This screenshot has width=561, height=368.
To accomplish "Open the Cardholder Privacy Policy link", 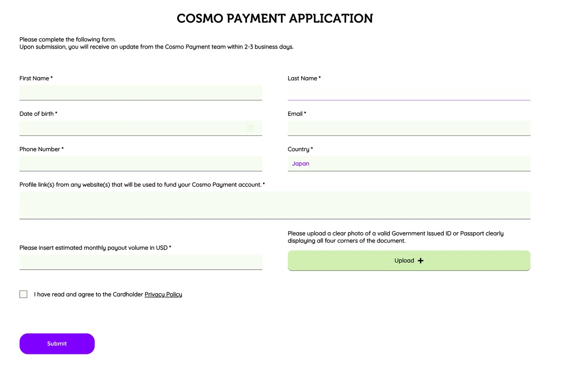I will pyautogui.click(x=163, y=294).
